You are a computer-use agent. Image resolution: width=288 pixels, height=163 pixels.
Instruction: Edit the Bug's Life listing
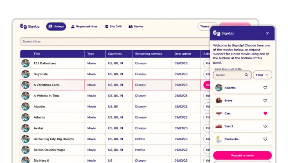pos(207,74)
